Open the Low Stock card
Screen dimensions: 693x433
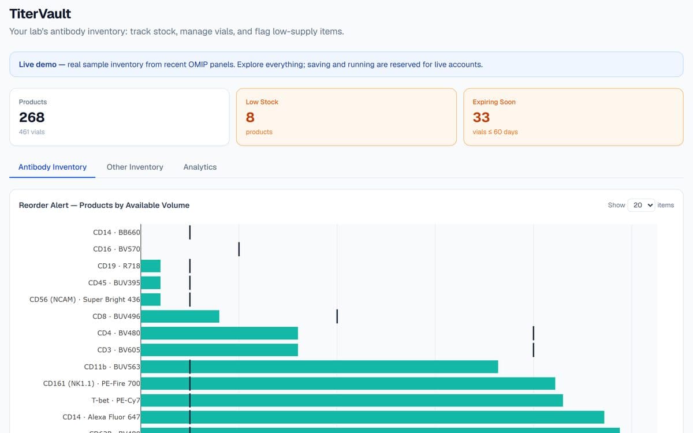tap(346, 117)
